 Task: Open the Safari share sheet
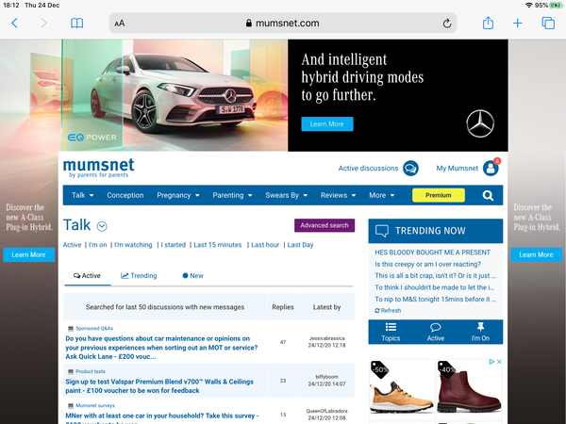tap(488, 23)
